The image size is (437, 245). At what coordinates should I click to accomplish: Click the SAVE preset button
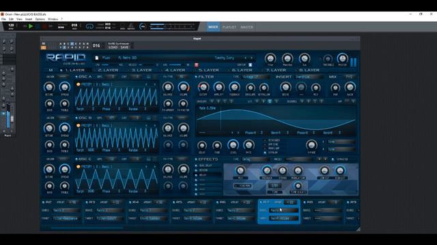(x=124, y=47)
